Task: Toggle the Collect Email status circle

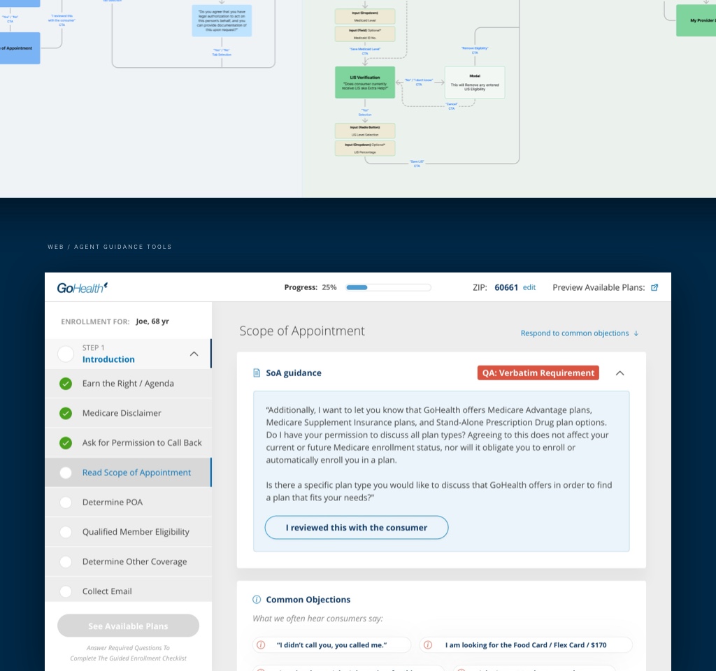Action: pyautogui.click(x=66, y=591)
